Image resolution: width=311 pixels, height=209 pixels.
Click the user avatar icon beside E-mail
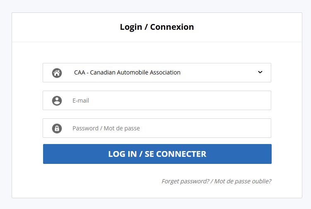pyautogui.click(x=57, y=101)
